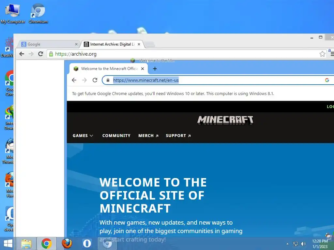Viewport: 334px width, 250px height.
Task: Bookmark archive.org with the star icon
Action: coord(322,54)
